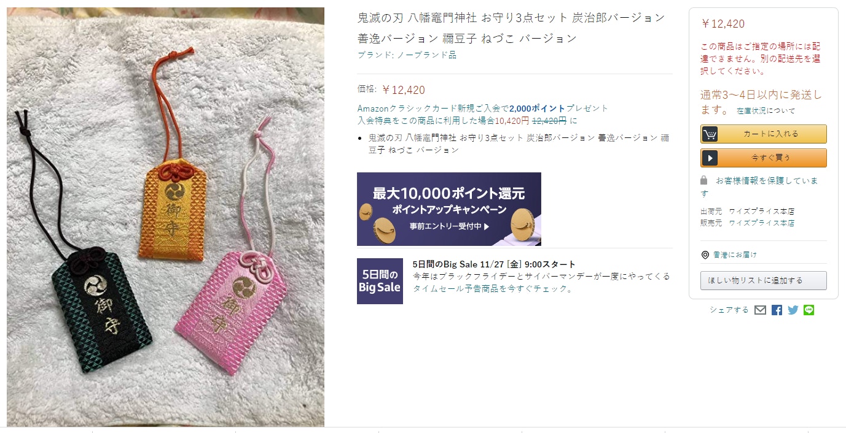Enlarge the omamori charms product photo
The width and height of the screenshot is (846, 433).
[x=165, y=217]
